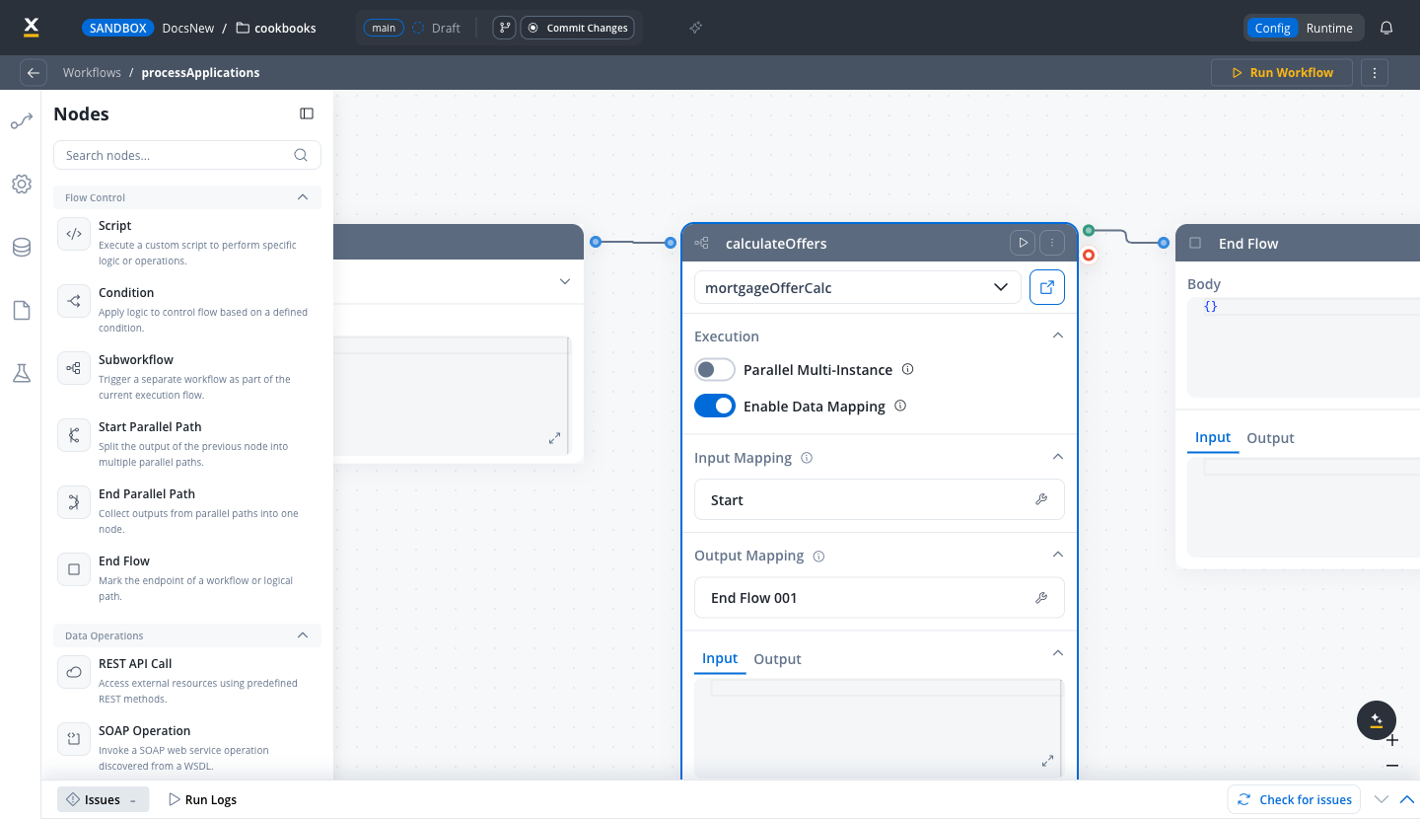1420x819 pixels.
Task: Collapse the Execution section
Action: pos(1057,335)
